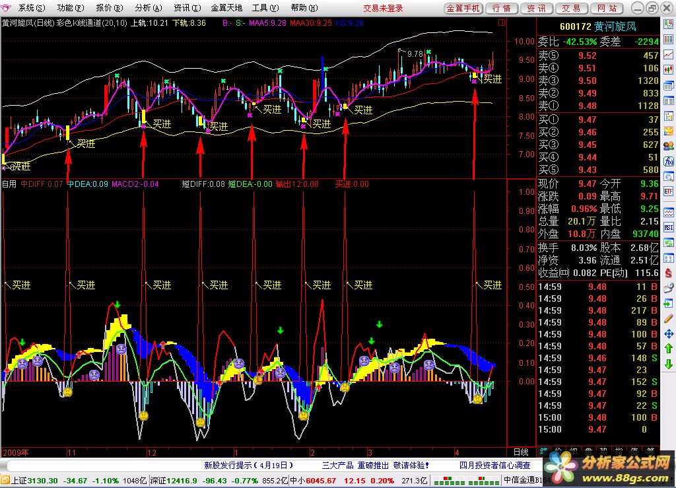Click the 卖⑤ 9.52 order row
The height and width of the screenshot is (488, 676).
click(598, 55)
